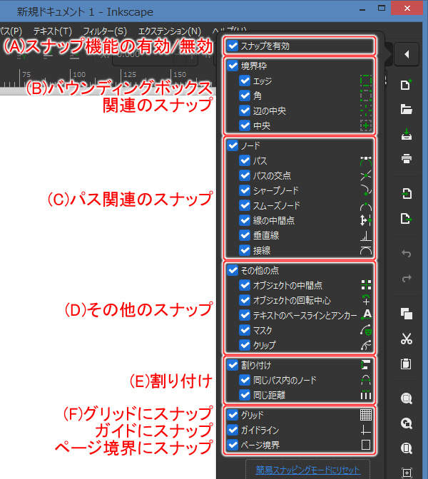The width and height of the screenshot is (428, 479).
Task: Toggle the グリッド snapping checkbox
Action: [x=233, y=415]
